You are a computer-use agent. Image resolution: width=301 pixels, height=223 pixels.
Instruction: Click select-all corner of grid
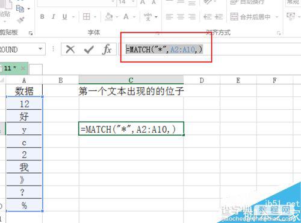click(x=2, y=80)
